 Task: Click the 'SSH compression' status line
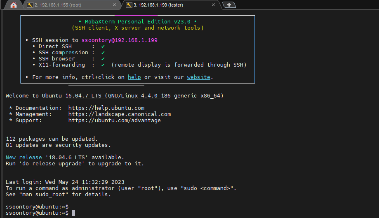tap(69, 53)
